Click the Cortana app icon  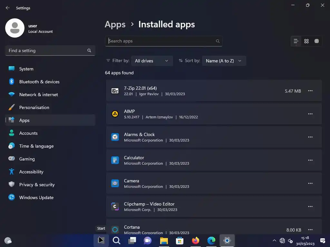[115, 230]
